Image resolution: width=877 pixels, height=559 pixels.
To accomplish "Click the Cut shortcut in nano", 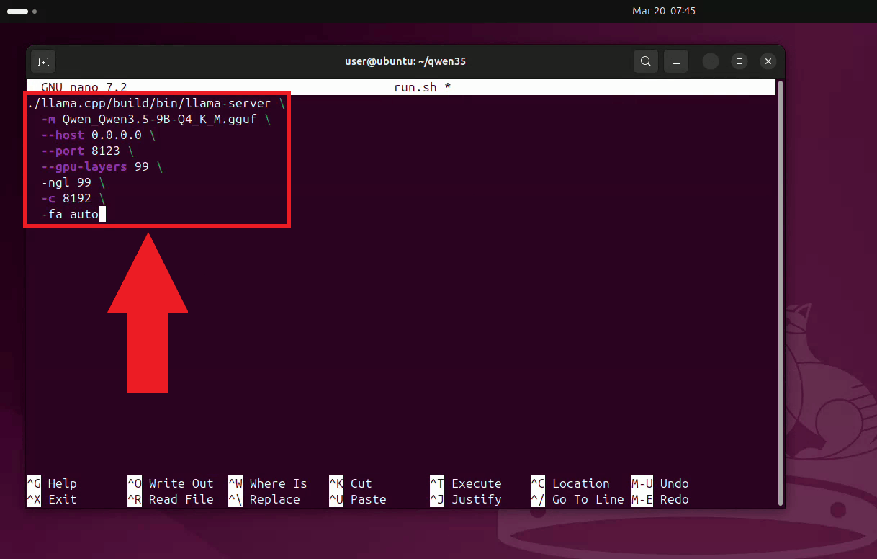I will pos(354,483).
